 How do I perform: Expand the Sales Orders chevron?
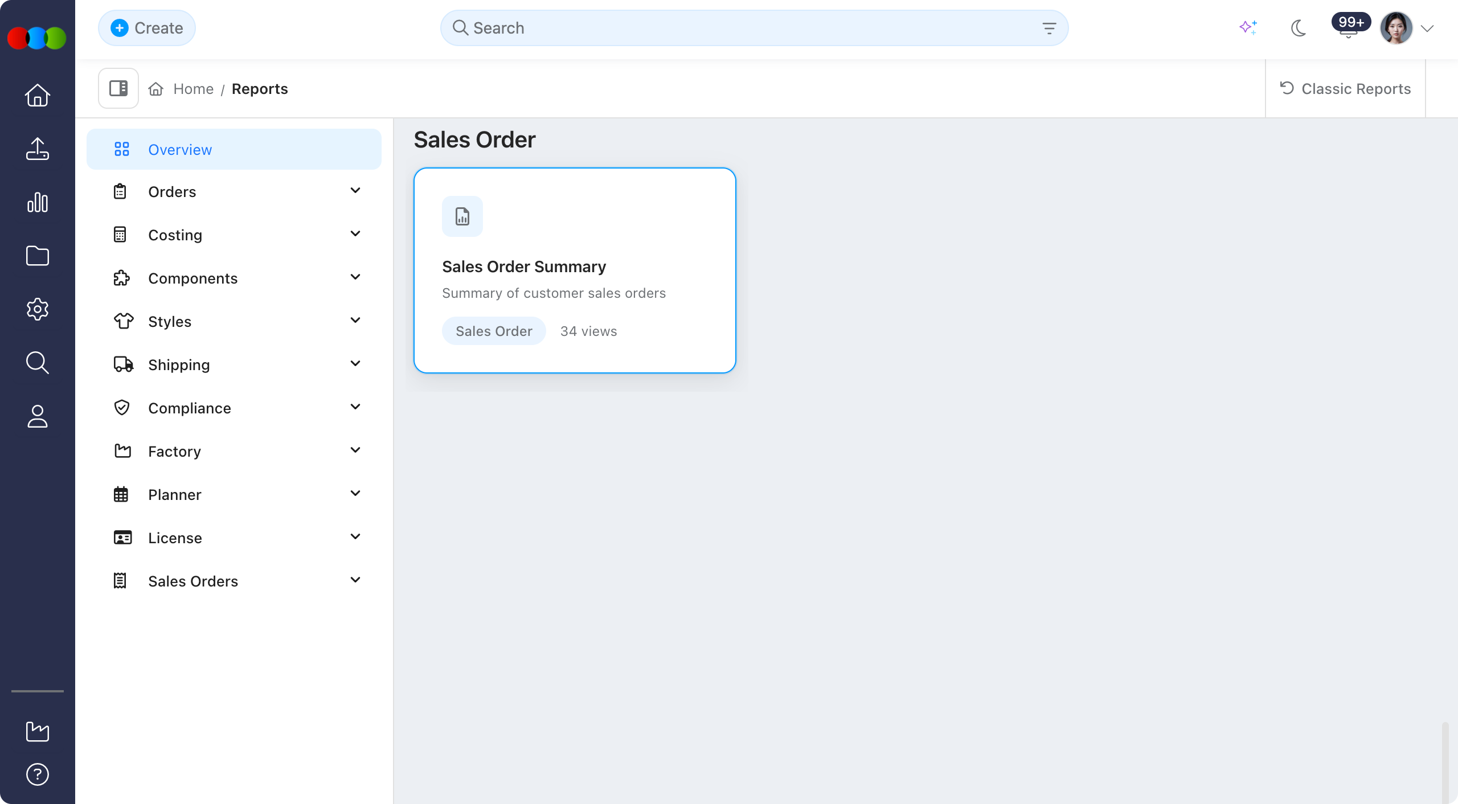(x=355, y=580)
